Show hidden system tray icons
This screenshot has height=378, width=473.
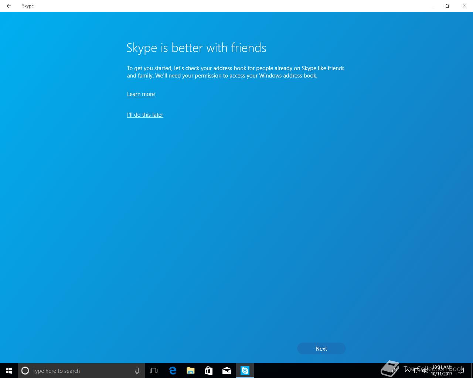point(408,371)
